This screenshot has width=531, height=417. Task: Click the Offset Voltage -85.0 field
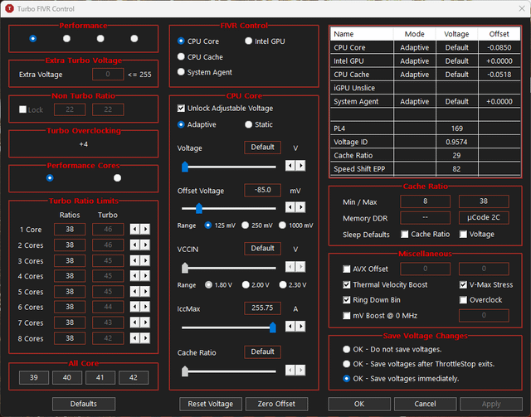tap(262, 190)
